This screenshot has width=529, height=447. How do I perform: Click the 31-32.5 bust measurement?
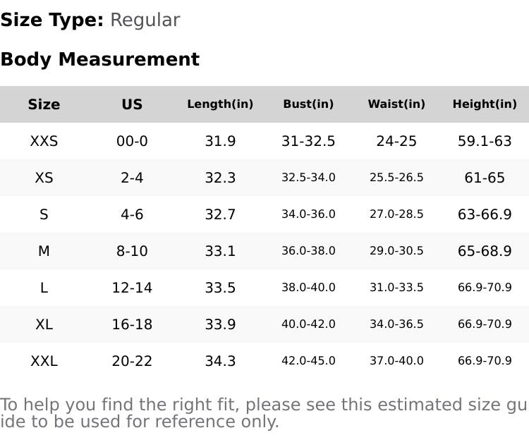(x=308, y=141)
